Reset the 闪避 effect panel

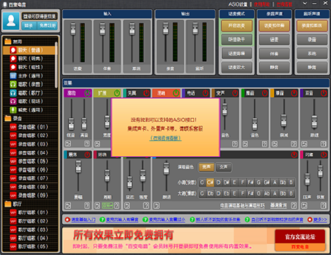coord(304,205)
